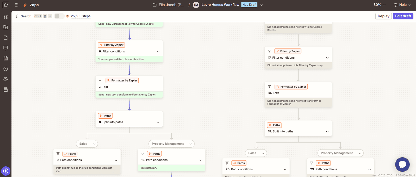Screen dimensions: 416x177
Task: Expand step 12 Path conditions chevron
Action: [x=200, y=160]
